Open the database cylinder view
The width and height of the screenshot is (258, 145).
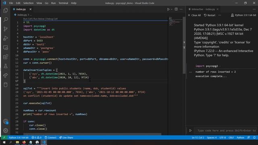[6, 85]
